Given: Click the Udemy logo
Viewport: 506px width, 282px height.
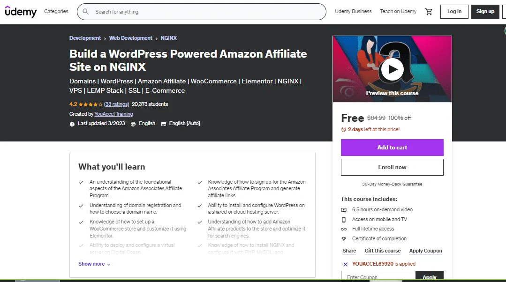Looking at the screenshot, I should [21, 12].
